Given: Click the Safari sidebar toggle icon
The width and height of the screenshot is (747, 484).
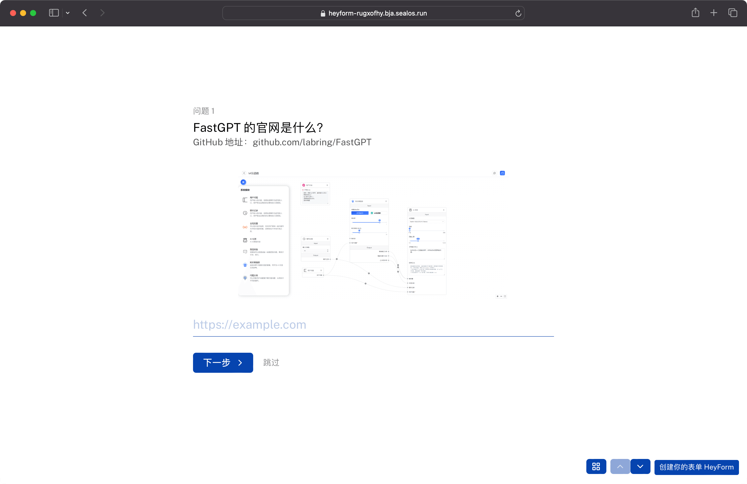Looking at the screenshot, I should pos(54,13).
